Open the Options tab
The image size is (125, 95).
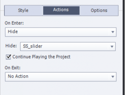pyautogui.click(x=99, y=10)
